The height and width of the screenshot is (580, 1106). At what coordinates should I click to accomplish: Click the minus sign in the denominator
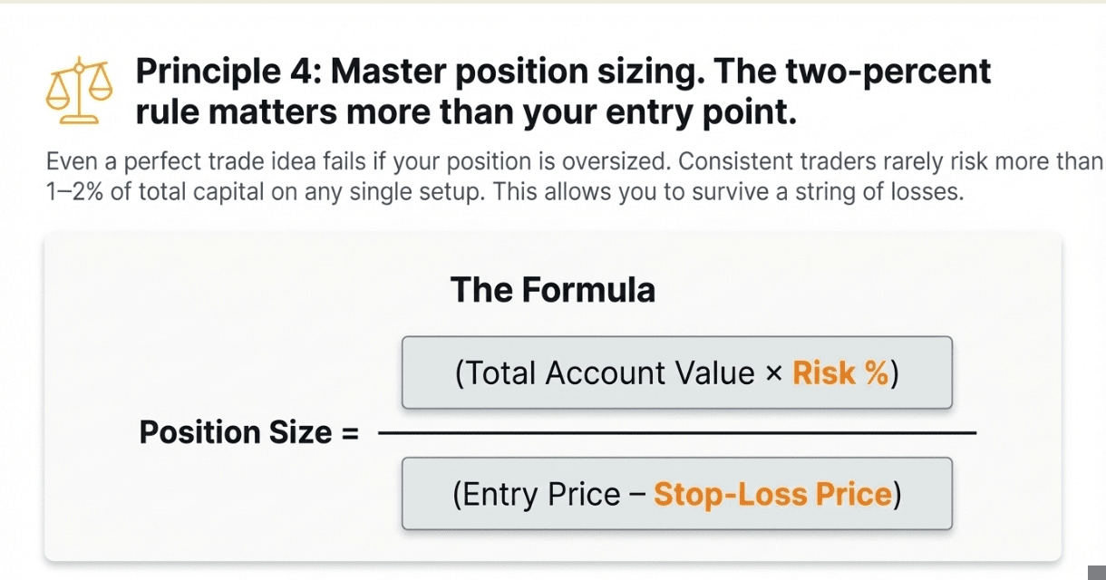pos(637,495)
